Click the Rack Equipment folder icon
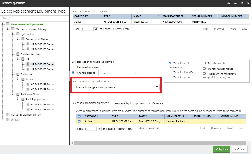Screen dimensions: 252x154 tap(23, 99)
